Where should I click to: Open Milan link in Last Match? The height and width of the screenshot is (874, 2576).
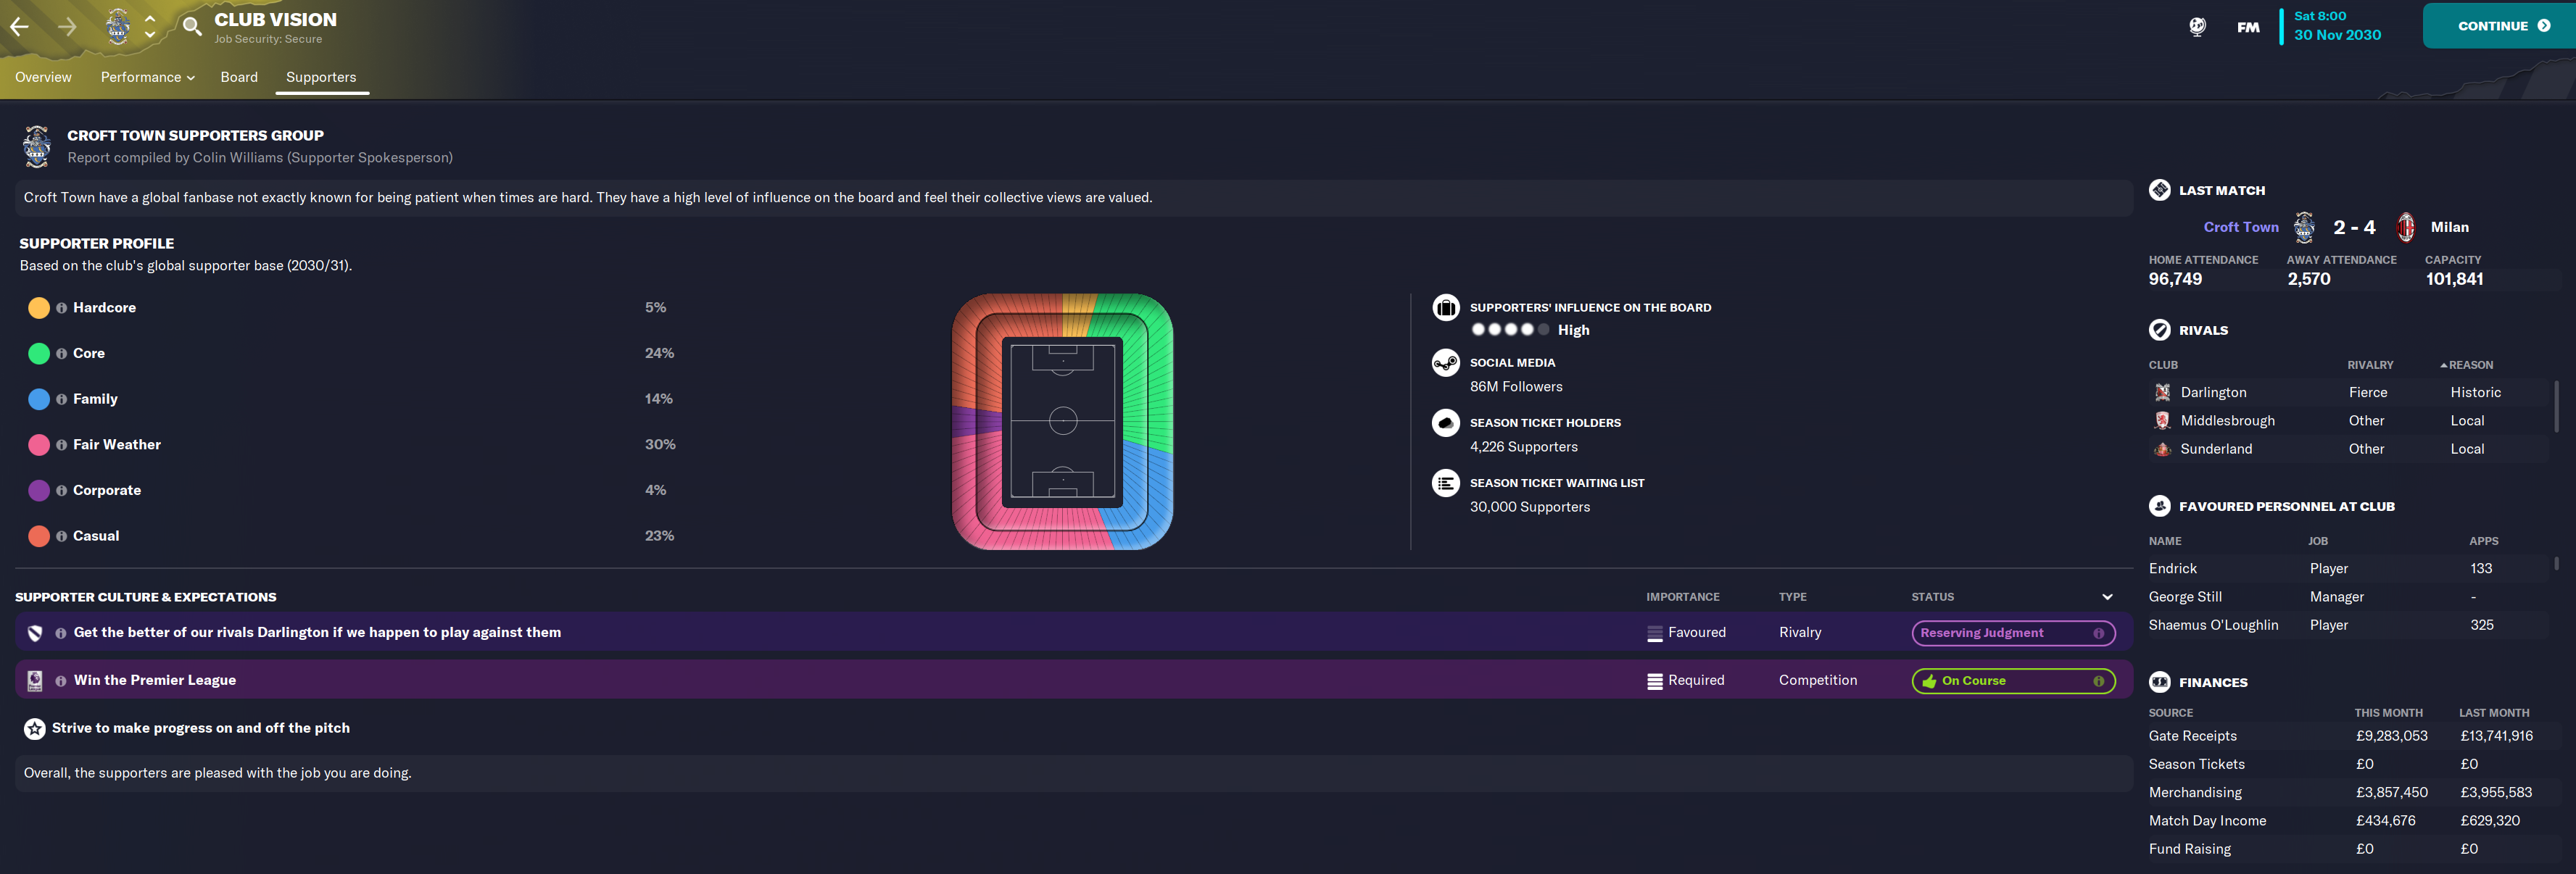click(x=2449, y=227)
